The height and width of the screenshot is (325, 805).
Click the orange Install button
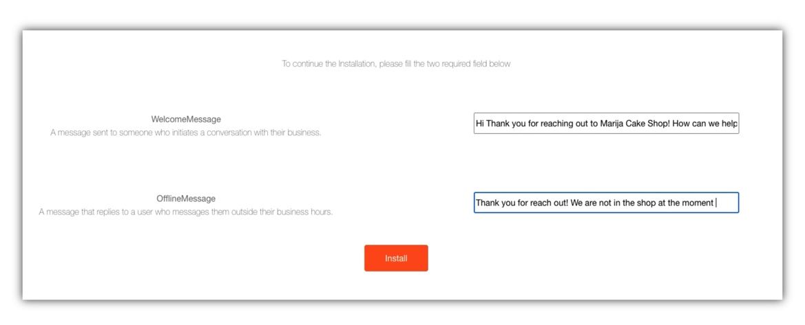[x=396, y=258]
